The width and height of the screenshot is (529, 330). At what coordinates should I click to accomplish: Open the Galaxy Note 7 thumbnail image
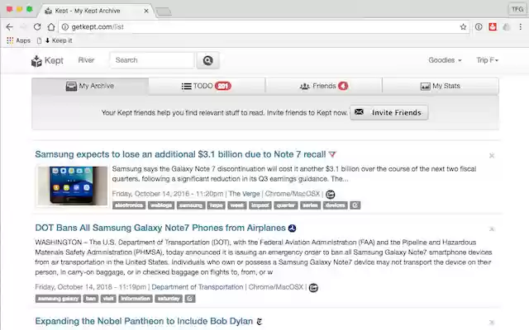[72, 186]
